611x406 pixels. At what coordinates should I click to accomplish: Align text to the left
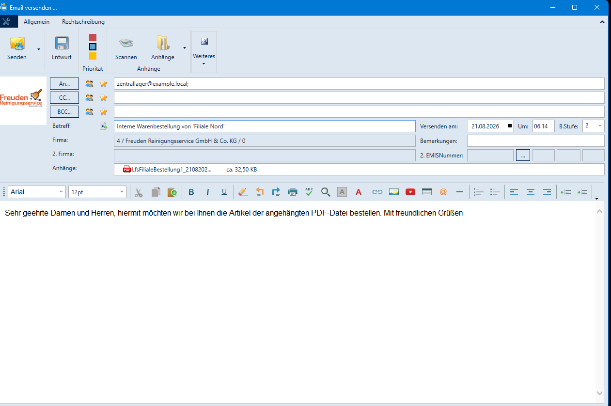pos(514,192)
